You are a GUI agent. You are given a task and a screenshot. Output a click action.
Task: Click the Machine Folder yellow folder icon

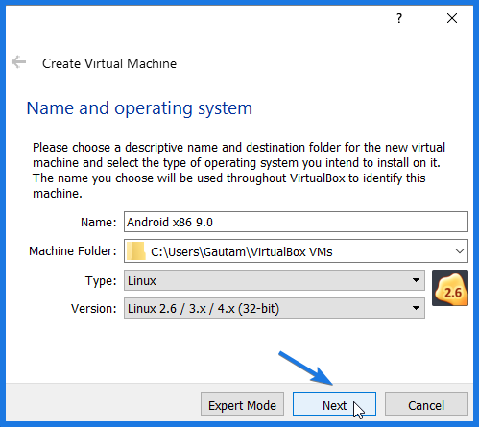point(136,251)
